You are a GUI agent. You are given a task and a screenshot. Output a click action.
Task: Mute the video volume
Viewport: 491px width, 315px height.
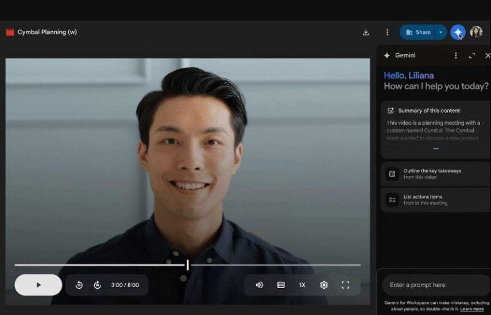click(x=260, y=285)
